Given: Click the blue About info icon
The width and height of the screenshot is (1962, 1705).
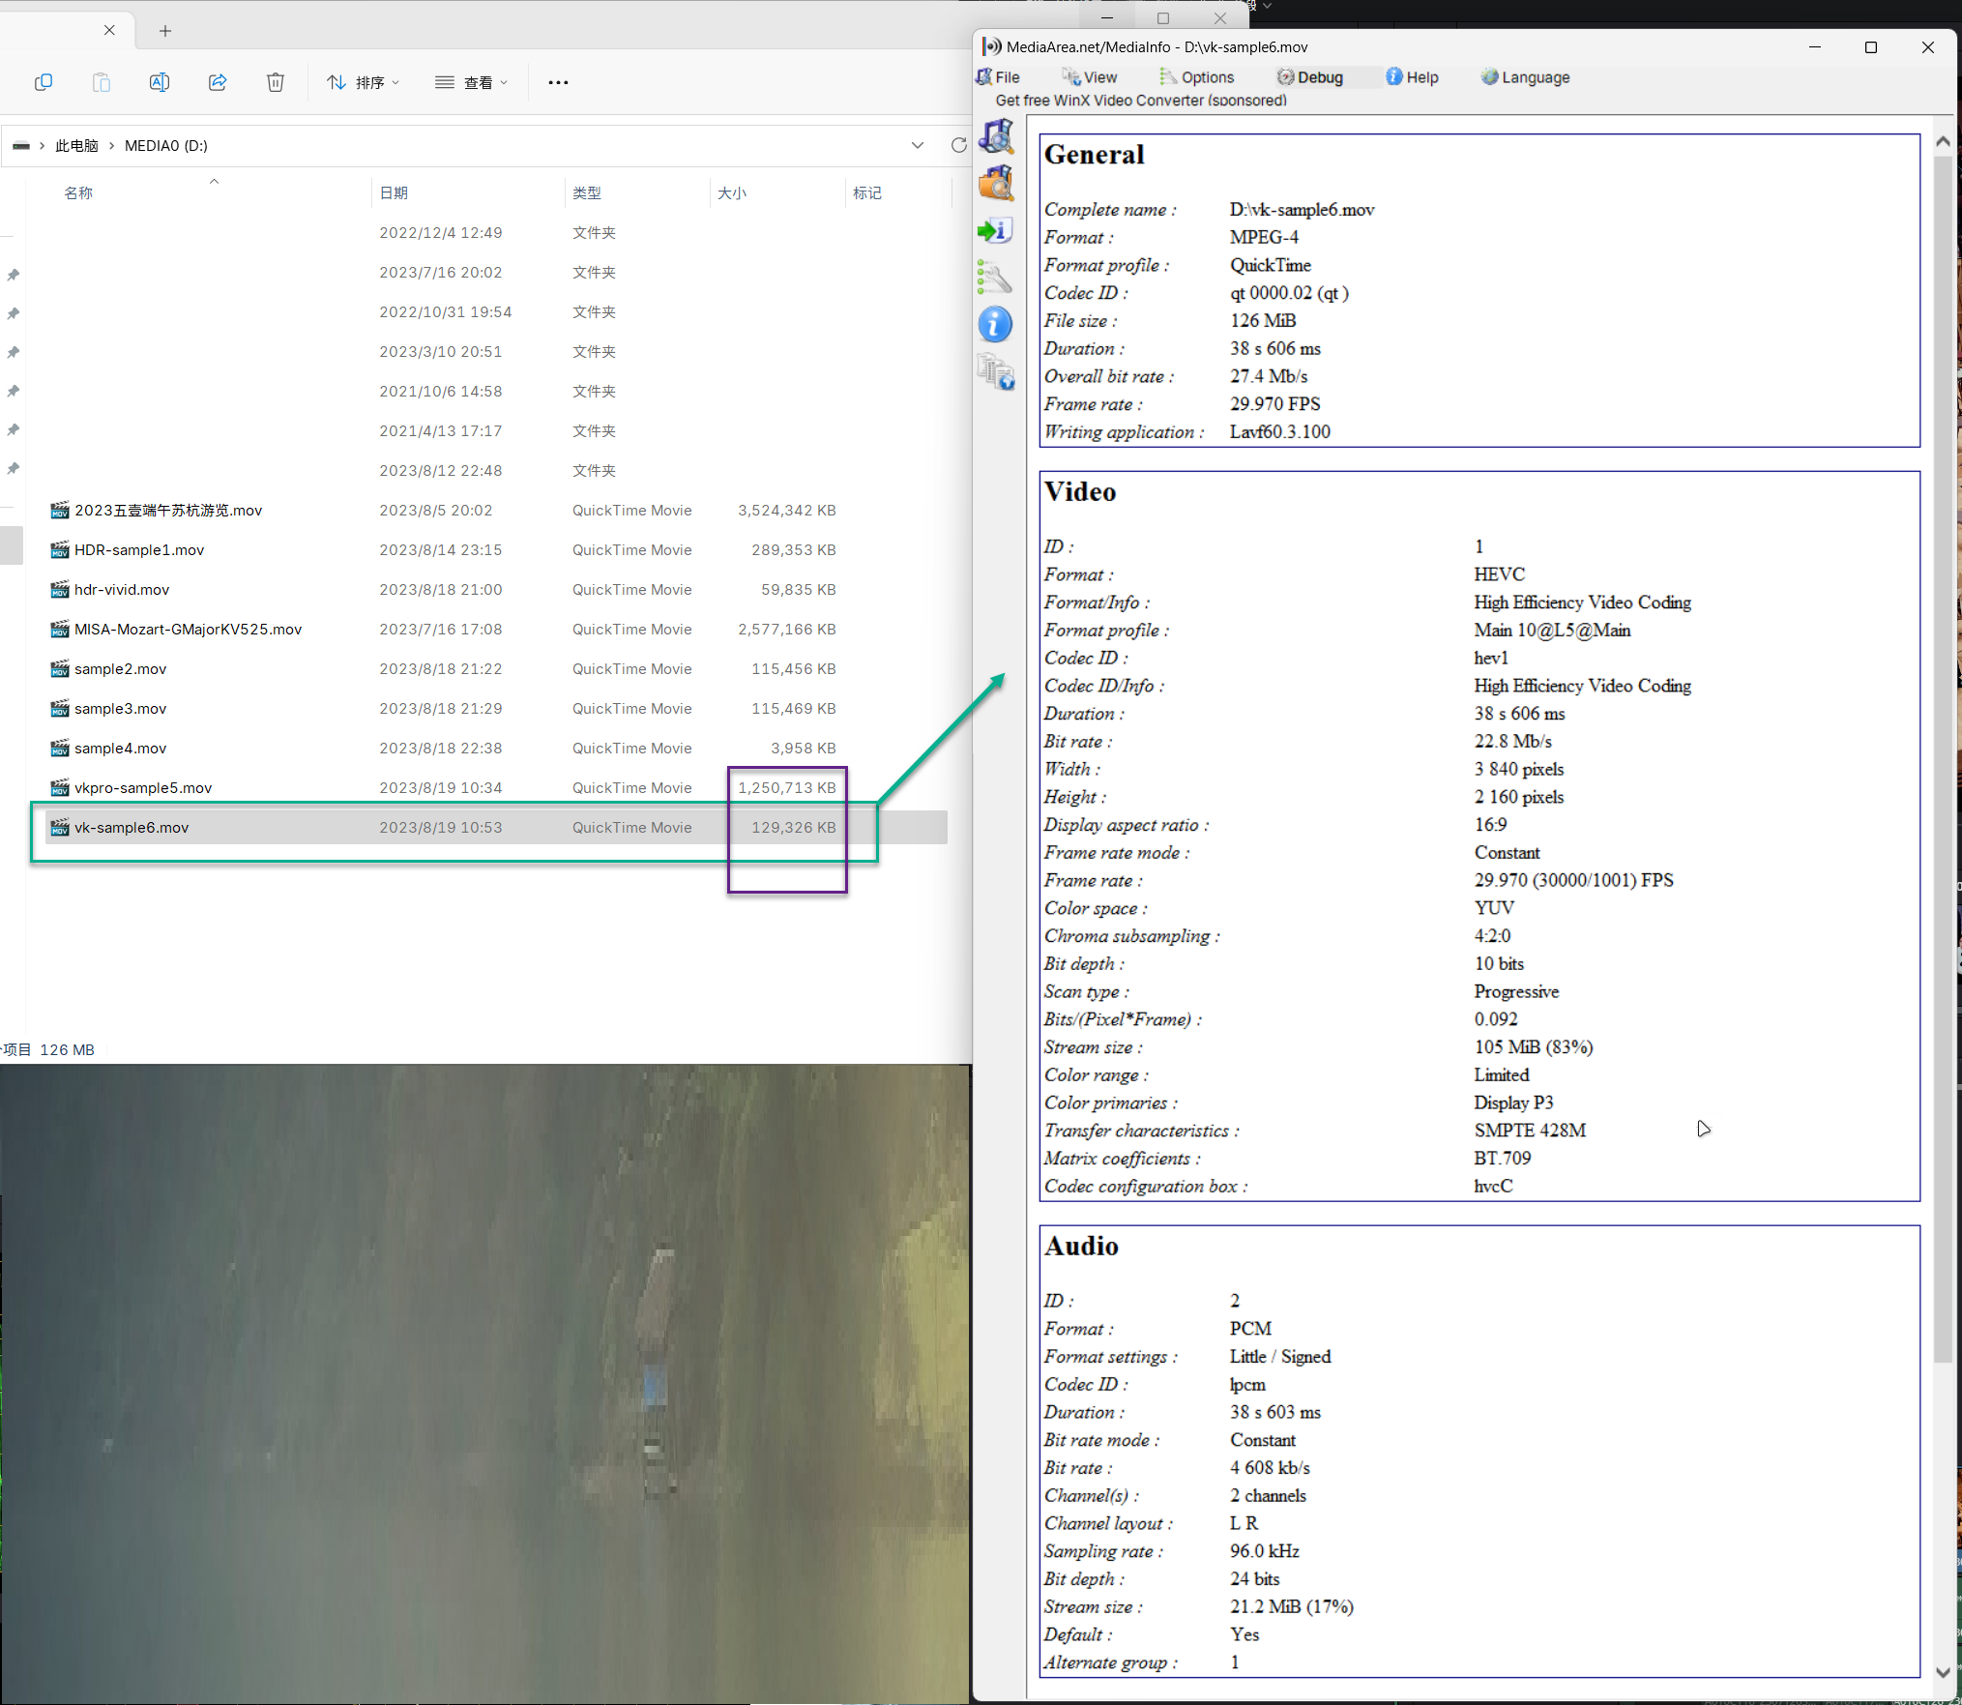Looking at the screenshot, I should [995, 325].
